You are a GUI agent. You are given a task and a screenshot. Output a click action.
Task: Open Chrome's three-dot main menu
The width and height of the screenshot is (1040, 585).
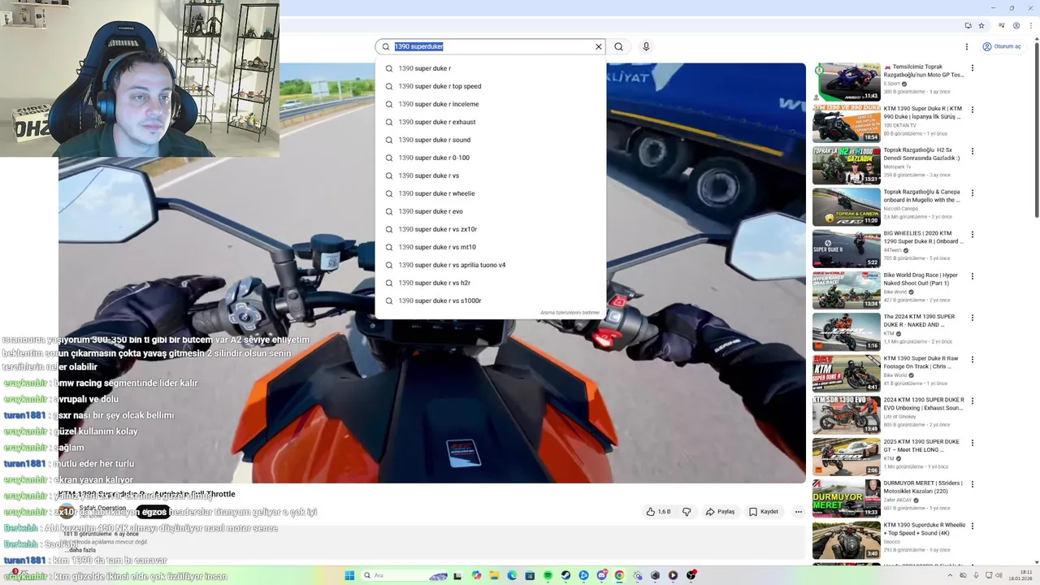tap(1031, 25)
